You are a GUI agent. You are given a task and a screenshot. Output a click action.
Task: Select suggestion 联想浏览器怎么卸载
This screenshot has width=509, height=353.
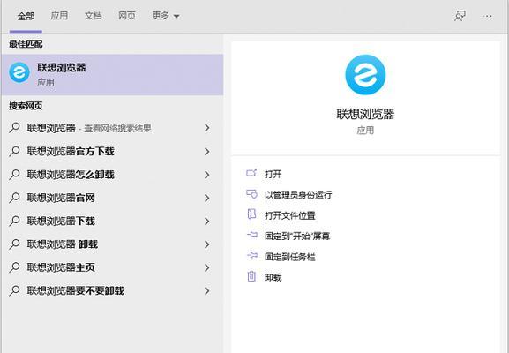[112, 175]
